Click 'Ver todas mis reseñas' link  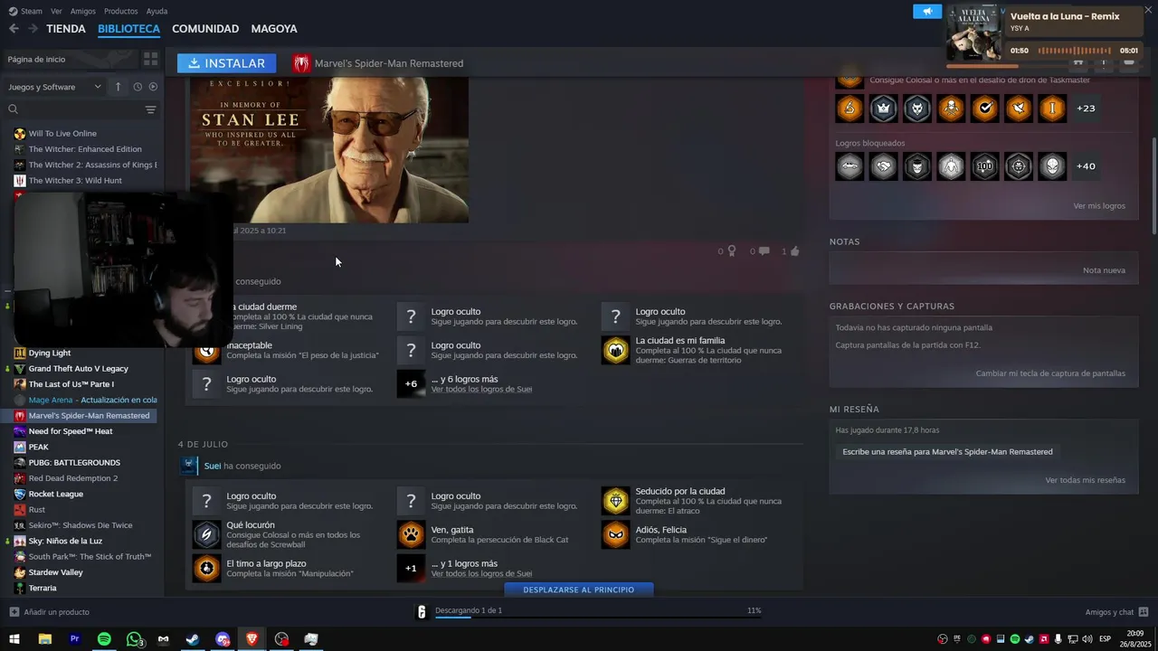pyautogui.click(x=1086, y=480)
